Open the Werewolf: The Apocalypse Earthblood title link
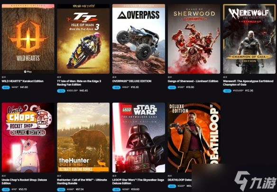This screenshot has width=277, height=192. (x=248, y=83)
